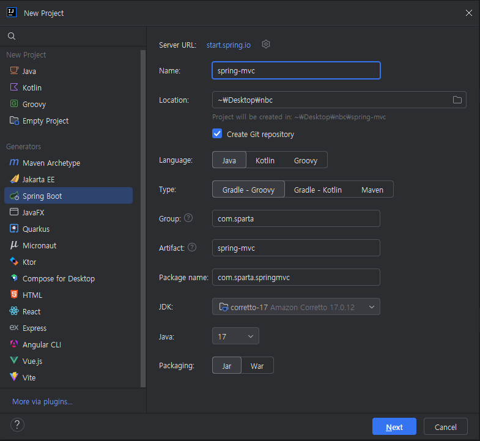This screenshot has width=480, height=441.
Task: Open dialog help question mark
Action: click(18, 424)
